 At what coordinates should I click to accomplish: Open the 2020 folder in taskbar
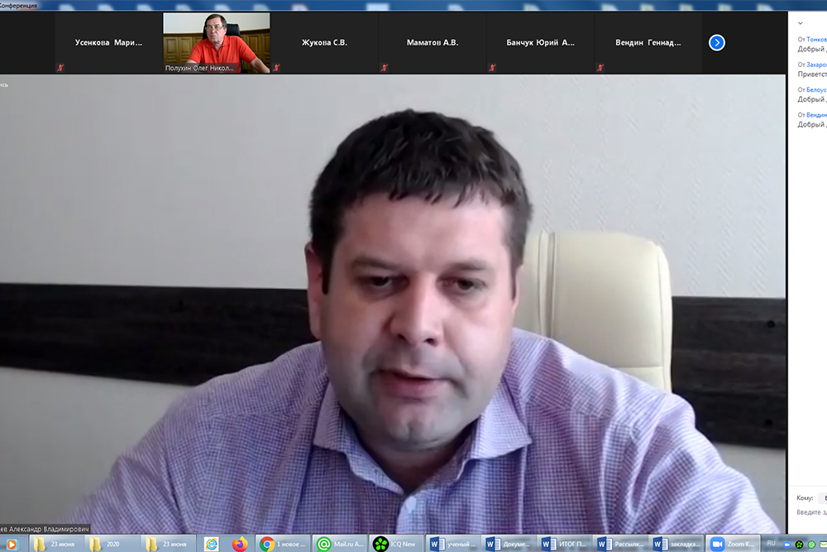[x=112, y=544]
